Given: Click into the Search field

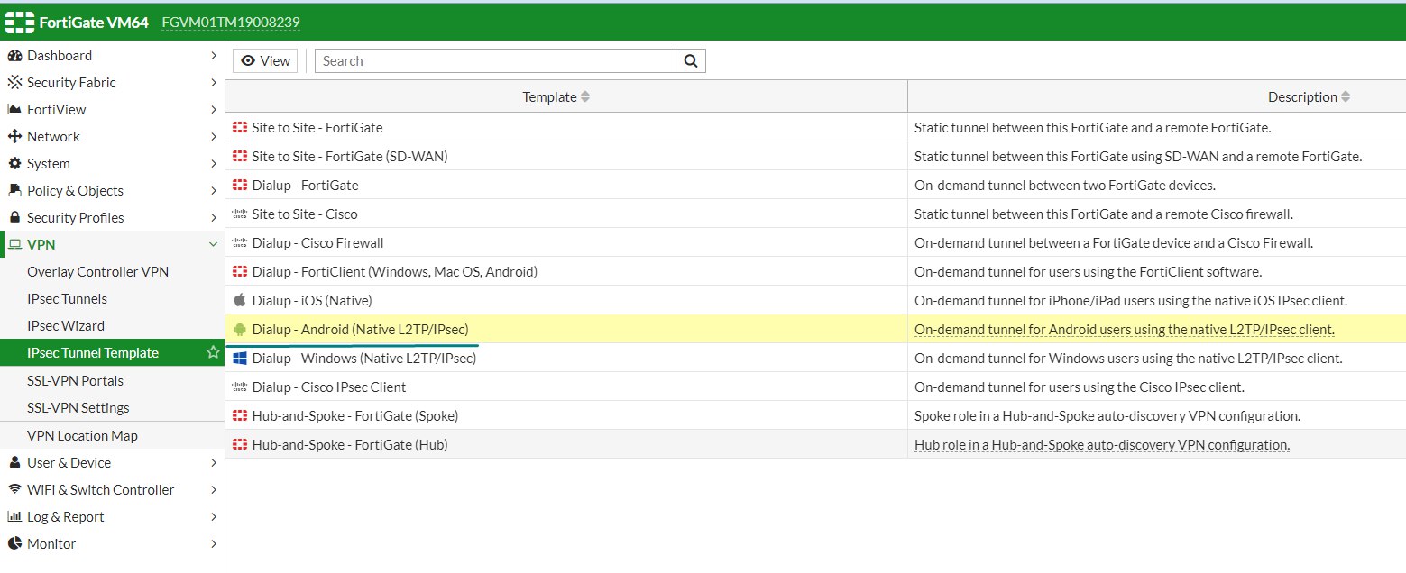Looking at the screenshot, I should click(495, 61).
